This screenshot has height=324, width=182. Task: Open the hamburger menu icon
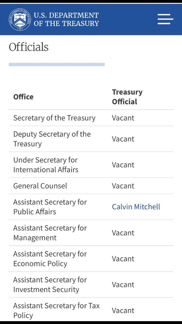pos(165,19)
